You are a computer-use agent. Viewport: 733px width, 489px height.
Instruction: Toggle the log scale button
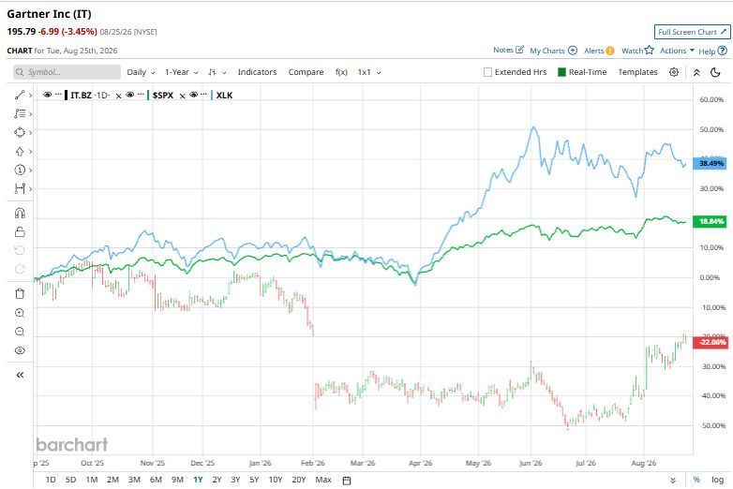click(718, 480)
